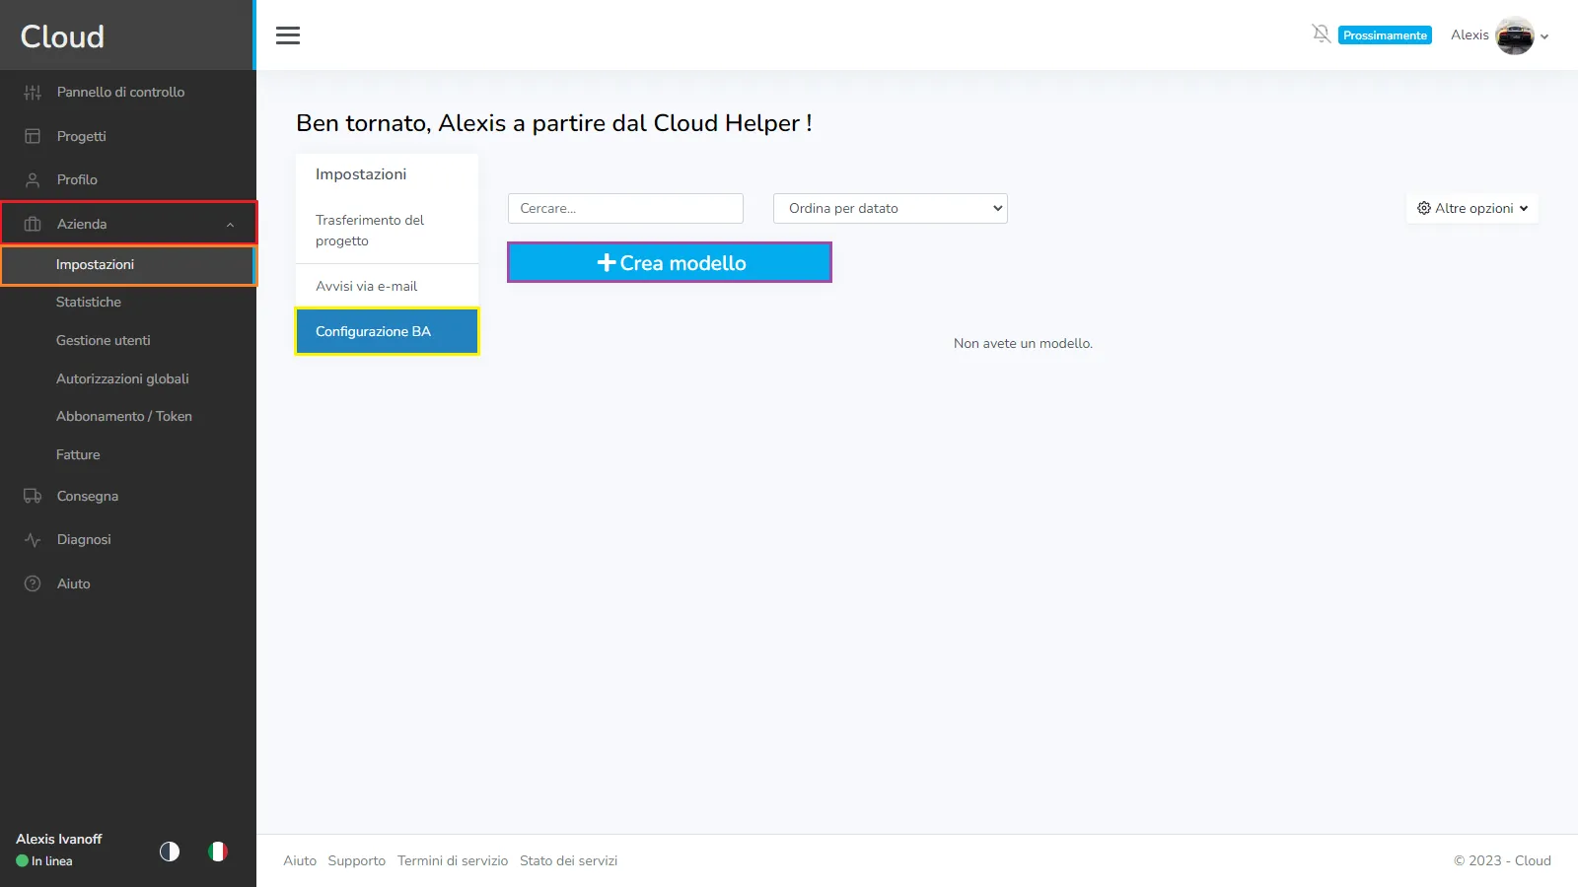Click the Cloud logo title

click(x=62, y=36)
